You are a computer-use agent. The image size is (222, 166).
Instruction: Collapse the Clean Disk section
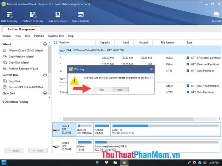(45, 93)
